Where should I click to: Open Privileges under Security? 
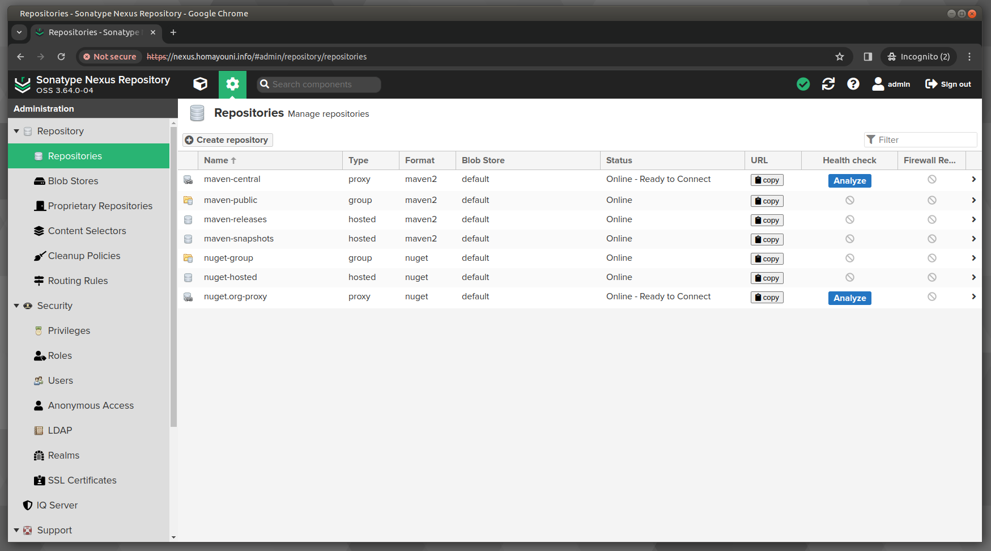click(88, 330)
